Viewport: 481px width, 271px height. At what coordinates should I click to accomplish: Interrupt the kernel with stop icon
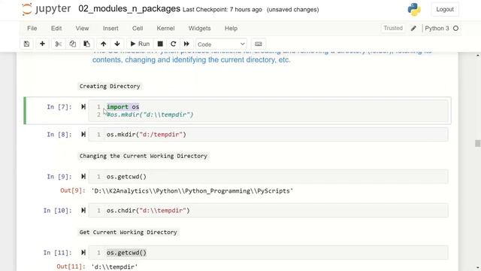coord(160,44)
